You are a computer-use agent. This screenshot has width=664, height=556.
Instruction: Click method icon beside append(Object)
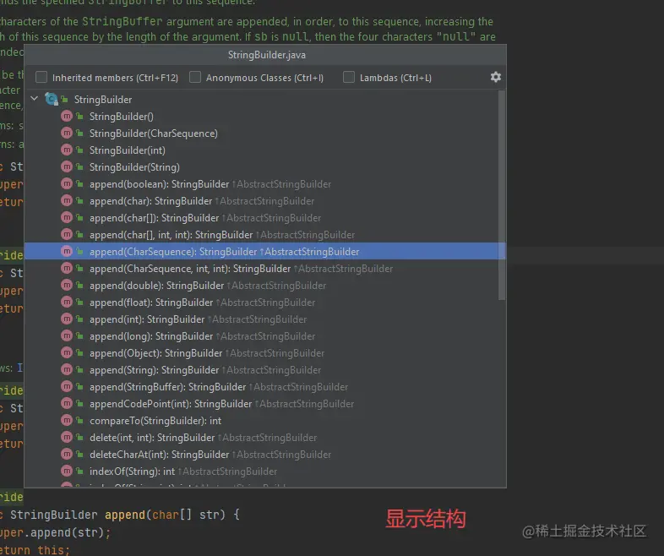pyautogui.click(x=67, y=352)
